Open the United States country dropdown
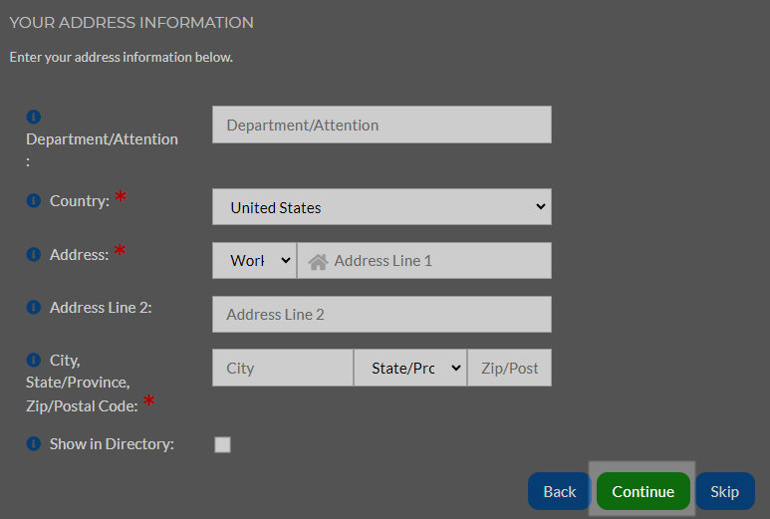The image size is (770, 519). point(382,207)
